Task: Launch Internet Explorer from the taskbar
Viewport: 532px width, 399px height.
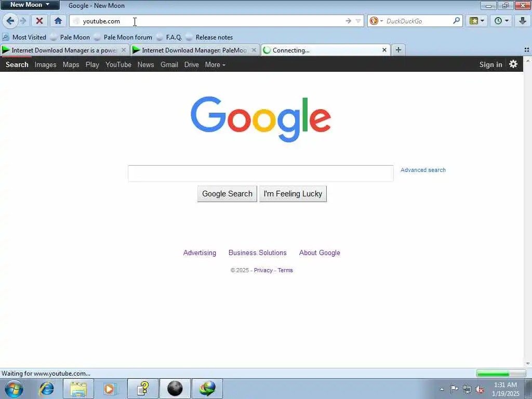Action: (46, 389)
